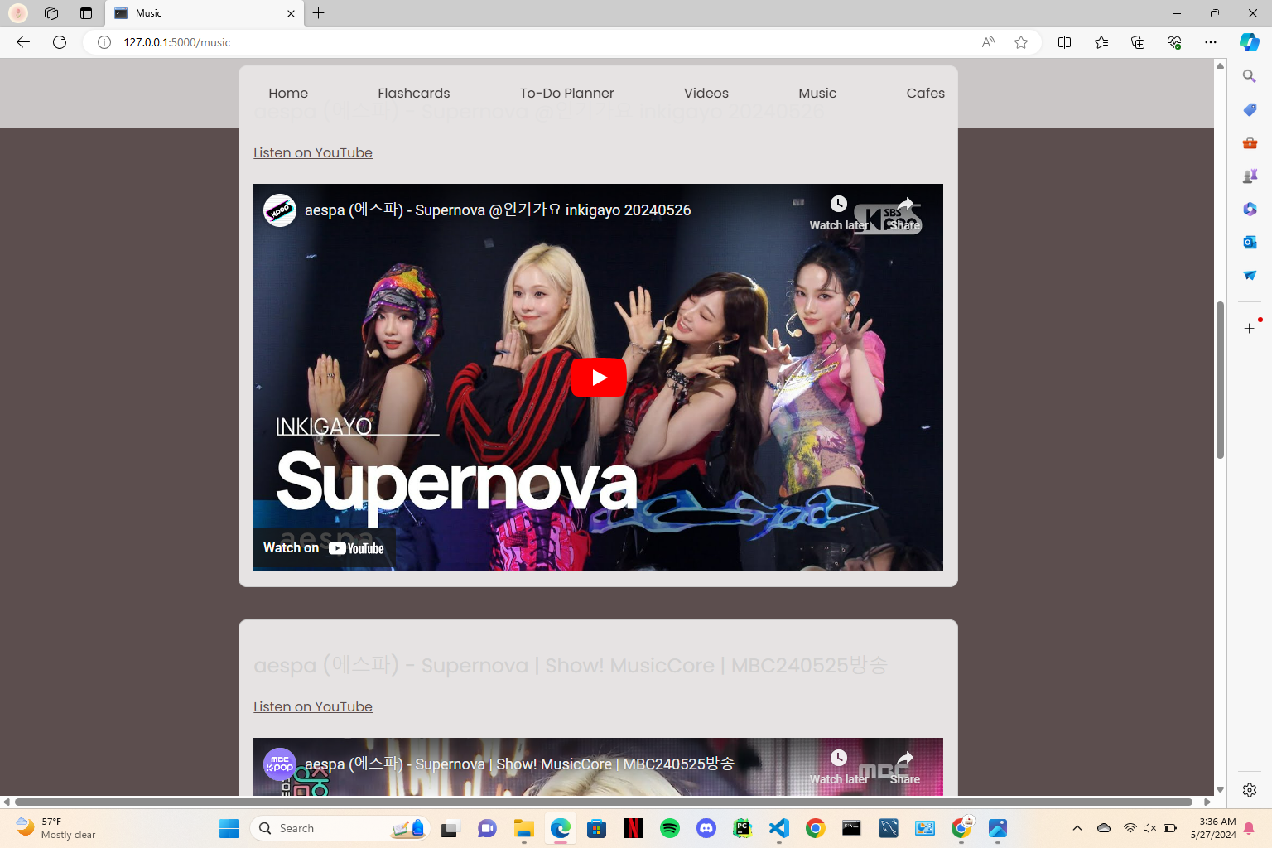The height and width of the screenshot is (848, 1272).
Task: Open sidebar Tools briefcase
Action: pos(1250,142)
